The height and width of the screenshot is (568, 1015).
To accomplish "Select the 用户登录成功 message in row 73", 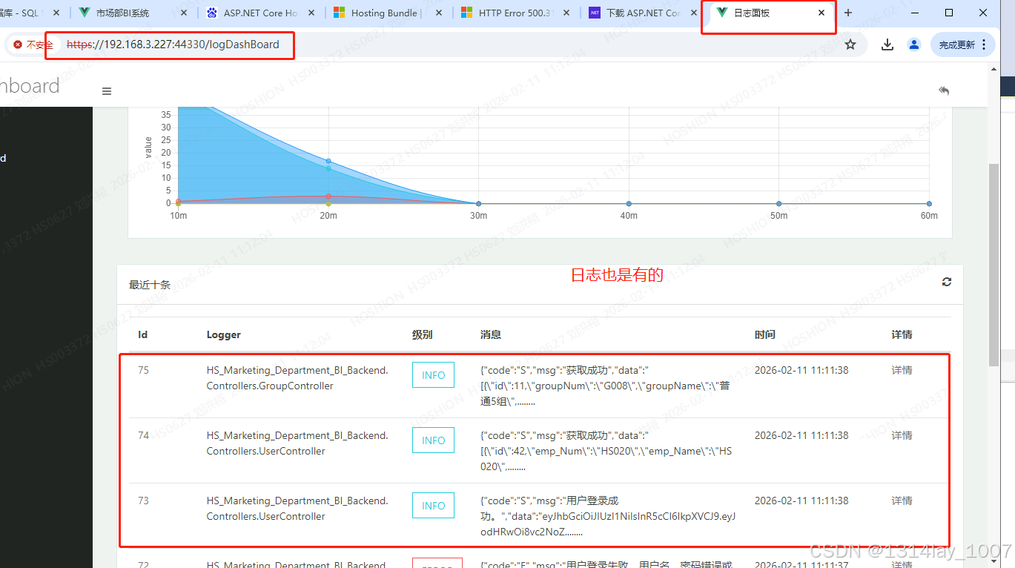I will tap(607, 516).
